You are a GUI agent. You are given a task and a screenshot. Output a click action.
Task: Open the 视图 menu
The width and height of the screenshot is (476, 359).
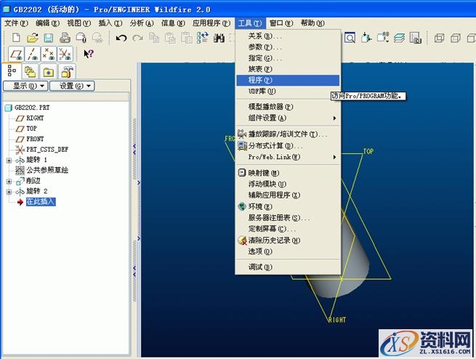pyautogui.click(x=78, y=23)
